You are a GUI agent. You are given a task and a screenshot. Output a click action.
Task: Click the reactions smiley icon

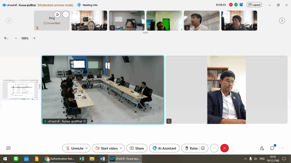coord(203,148)
